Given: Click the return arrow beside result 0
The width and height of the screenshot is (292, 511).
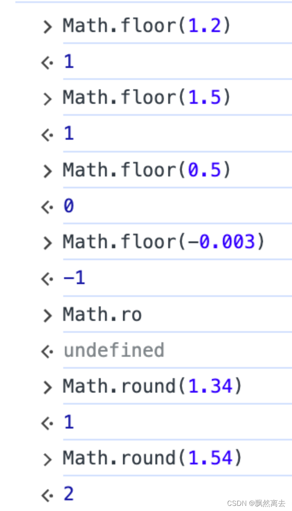Looking at the screenshot, I should pos(47,207).
